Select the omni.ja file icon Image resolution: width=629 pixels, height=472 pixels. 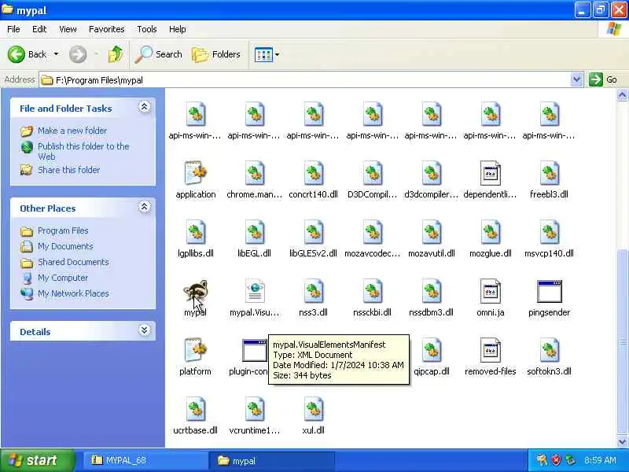click(490, 291)
